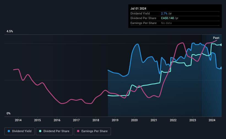226x139 pixels.
Task: Click the Past label in chart
Action: [216, 38]
